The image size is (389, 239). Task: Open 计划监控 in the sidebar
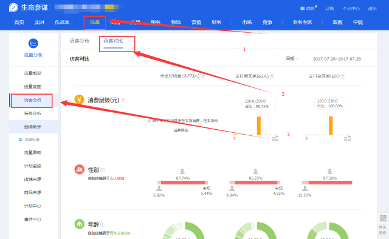click(33, 166)
